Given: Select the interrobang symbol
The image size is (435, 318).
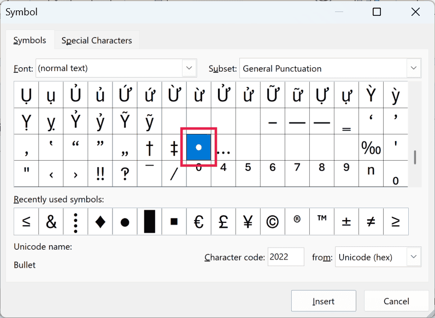Looking at the screenshot, I should click(125, 174).
